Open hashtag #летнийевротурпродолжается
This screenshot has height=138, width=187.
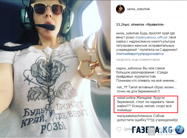point(140,54)
